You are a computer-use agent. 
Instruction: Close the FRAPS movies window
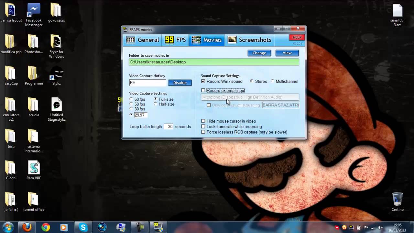click(298, 28)
